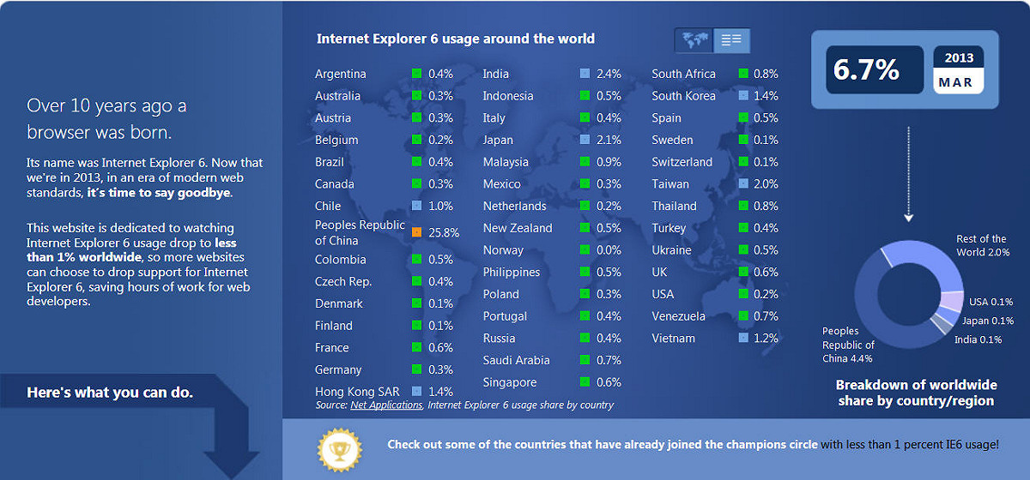Select the Hong Kong SAR country name
Screen dimensions: 1030x480
click(357, 392)
